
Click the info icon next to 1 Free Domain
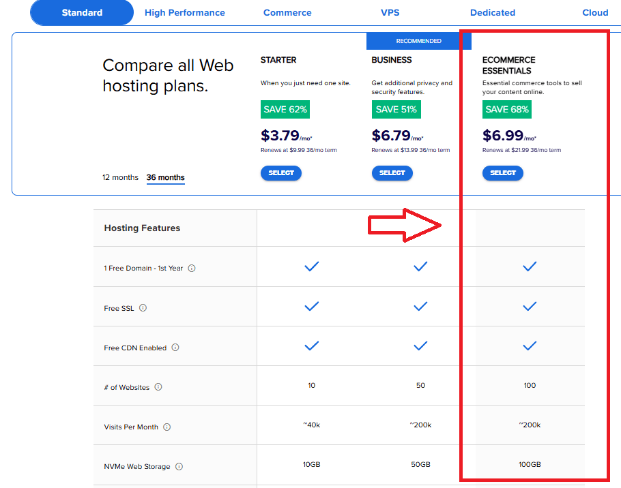pyautogui.click(x=192, y=268)
